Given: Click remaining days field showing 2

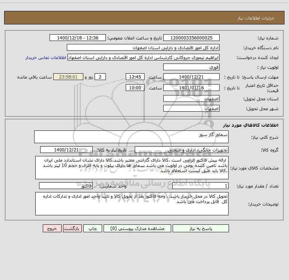Looking at the screenshot, I should point(100,77).
